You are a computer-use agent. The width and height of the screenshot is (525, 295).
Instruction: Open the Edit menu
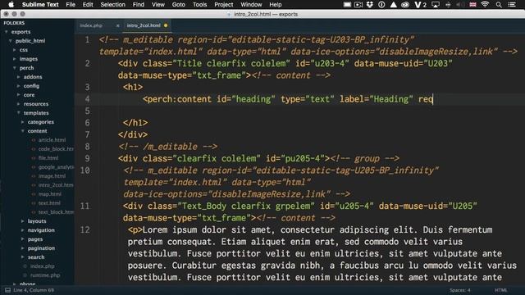point(88,4)
